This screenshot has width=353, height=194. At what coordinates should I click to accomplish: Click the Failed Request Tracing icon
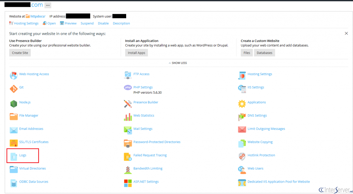pos(128,157)
